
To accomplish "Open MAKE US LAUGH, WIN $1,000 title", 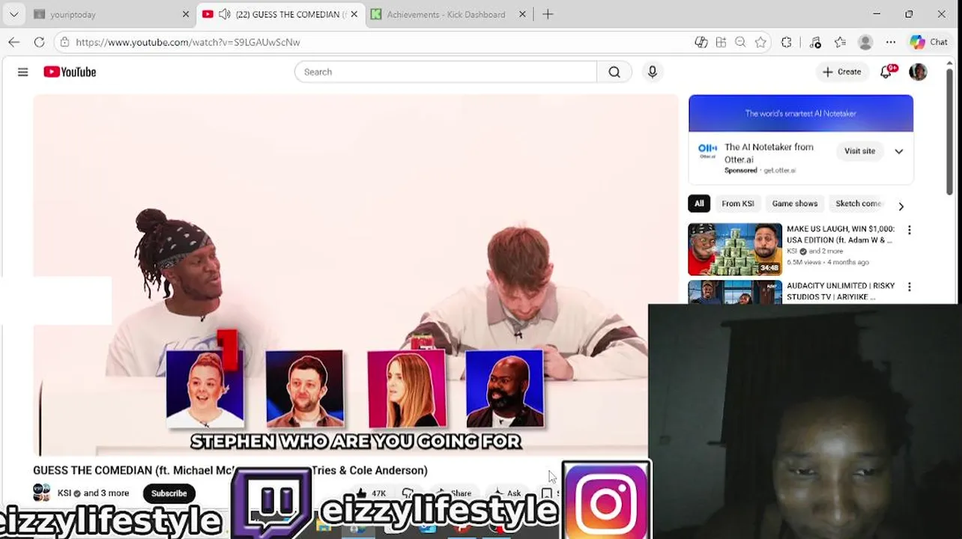I will coord(840,234).
